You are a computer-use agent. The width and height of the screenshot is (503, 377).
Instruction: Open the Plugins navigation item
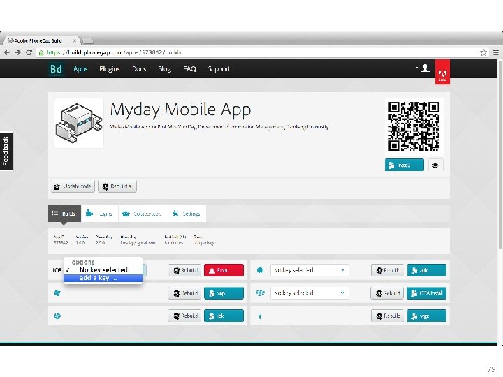tap(110, 69)
